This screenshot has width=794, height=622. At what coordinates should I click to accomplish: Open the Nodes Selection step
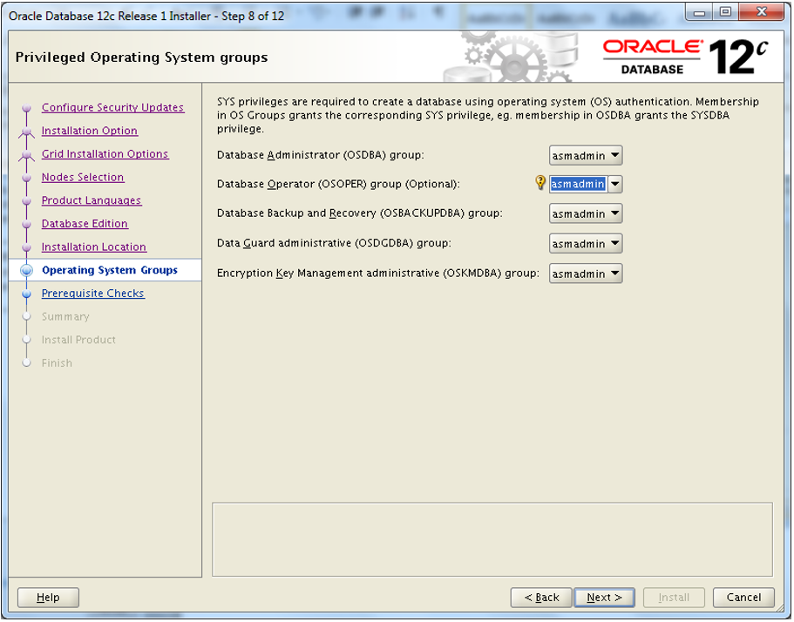[83, 177]
